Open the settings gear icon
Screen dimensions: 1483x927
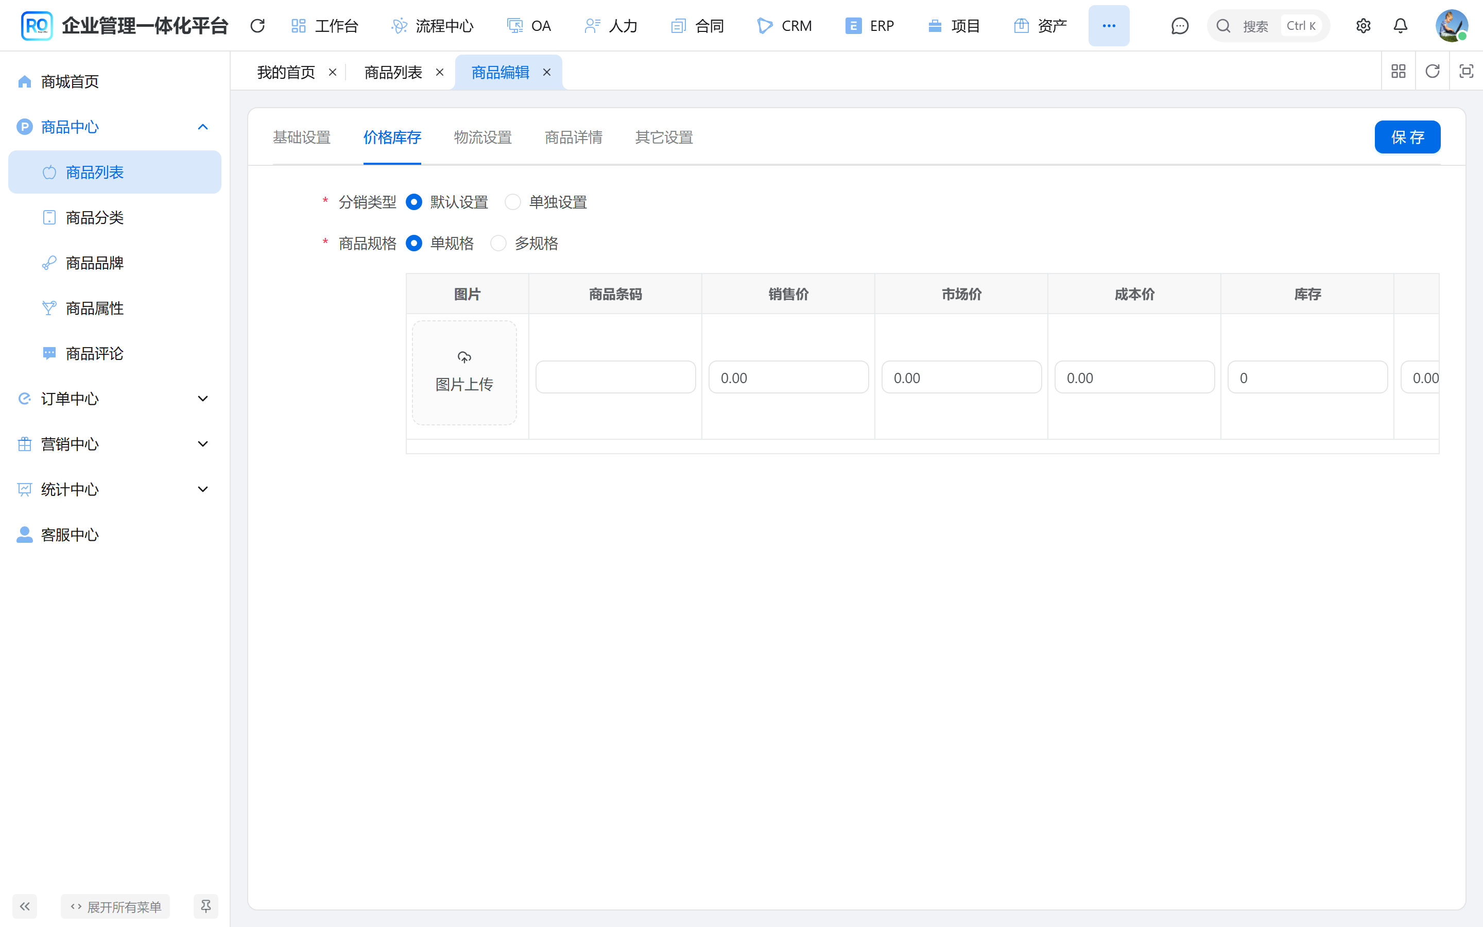(1363, 26)
